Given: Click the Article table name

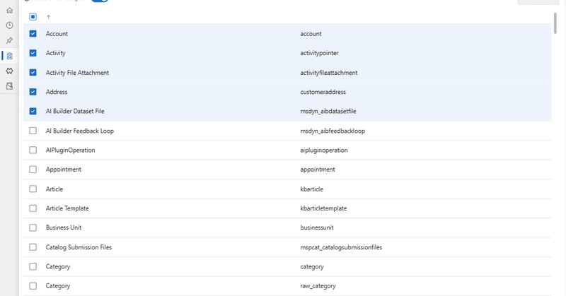Looking at the screenshot, I should pyautogui.click(x=54, y=189).
